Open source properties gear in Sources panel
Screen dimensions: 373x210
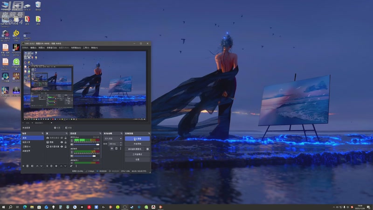coord(56,166)
